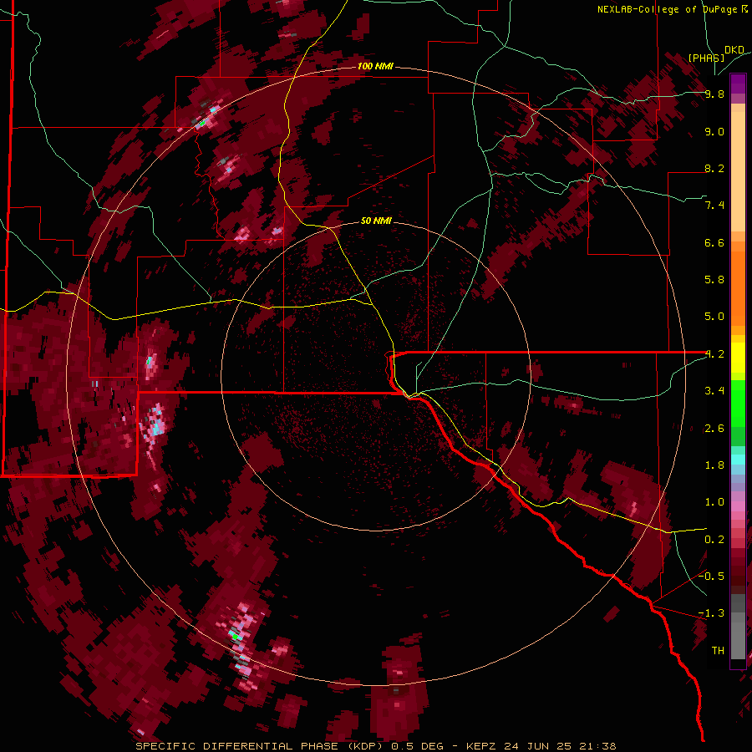The height and width of the screenshot is (752, 752).
Task: Click the NEXLAB-College of DuPage credit text
Action: [x=668, y=9]
